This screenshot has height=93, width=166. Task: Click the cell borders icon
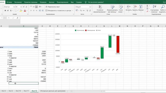16,11
